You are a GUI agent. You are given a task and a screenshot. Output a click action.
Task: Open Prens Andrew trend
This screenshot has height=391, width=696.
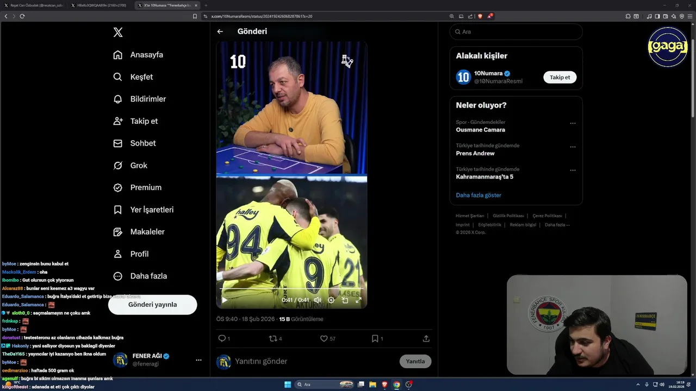(475, 153)
